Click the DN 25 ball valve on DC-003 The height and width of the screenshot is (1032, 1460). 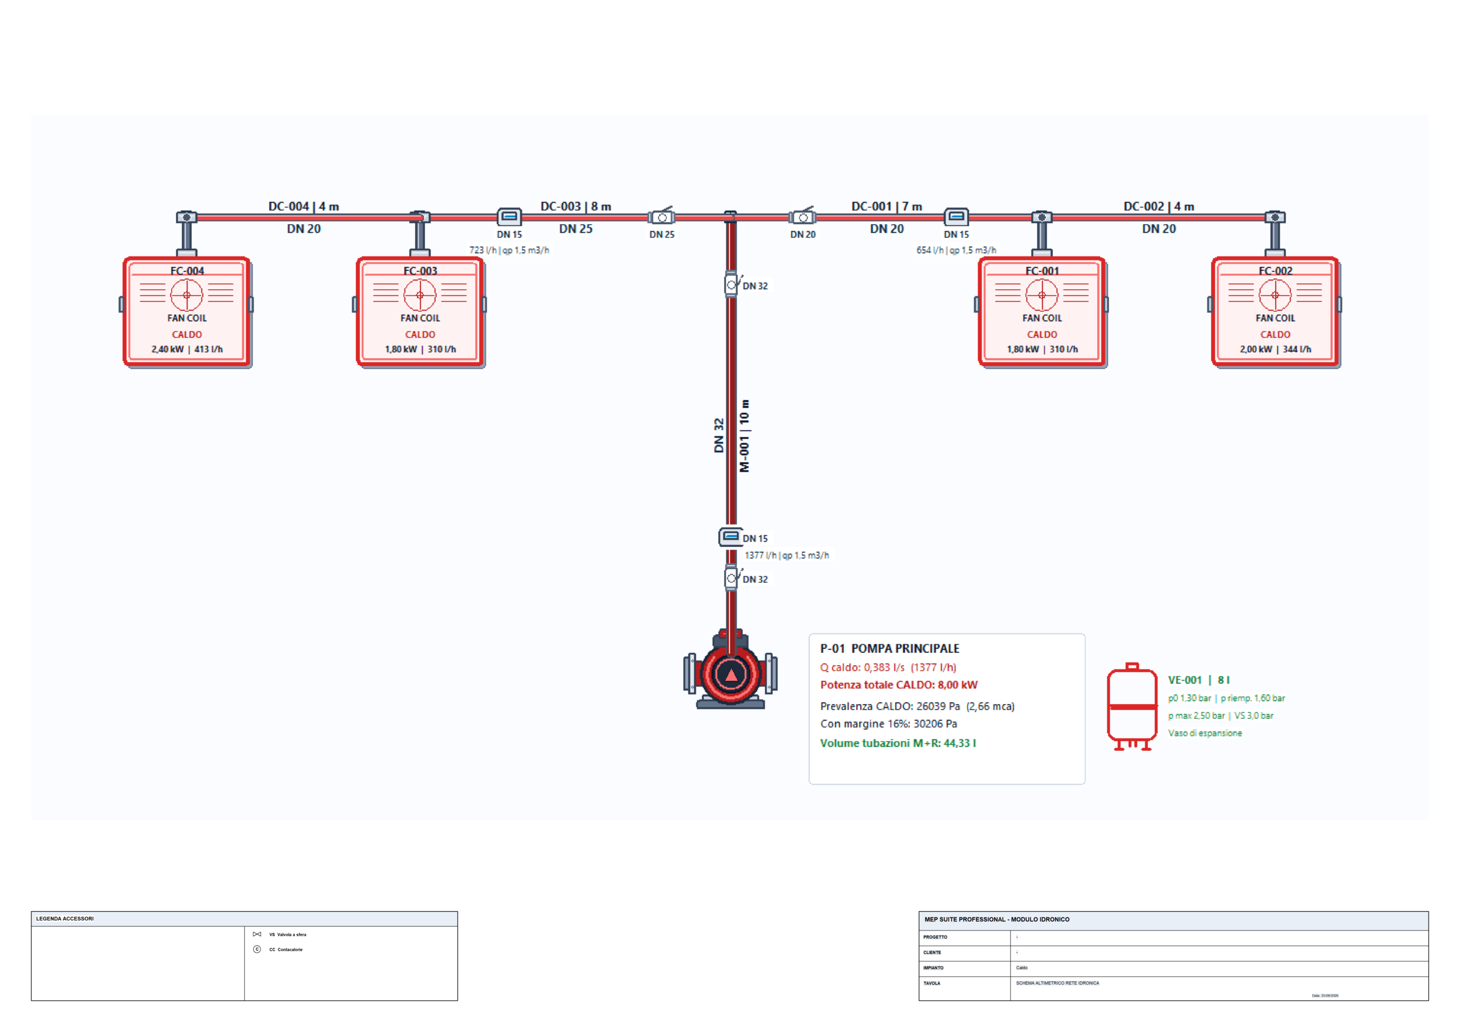click(662, 216)
